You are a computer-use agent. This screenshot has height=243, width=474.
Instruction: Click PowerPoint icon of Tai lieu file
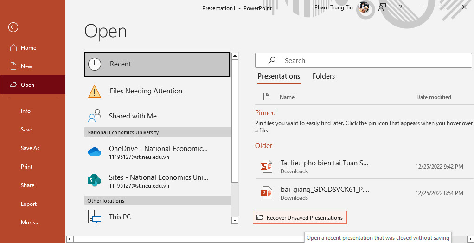[266, 167]
